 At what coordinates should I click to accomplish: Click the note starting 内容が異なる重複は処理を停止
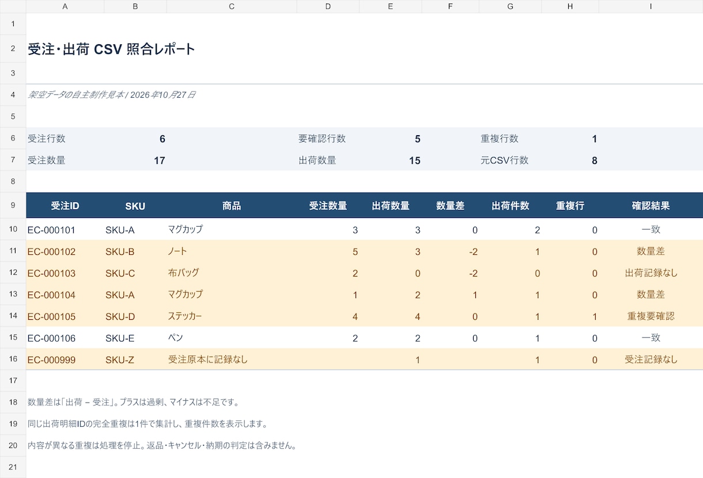tap(162, 445)
